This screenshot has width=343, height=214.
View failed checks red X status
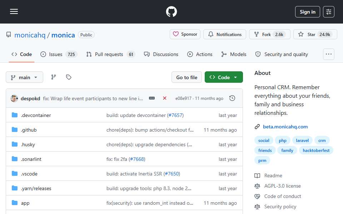tap(164, 98)
